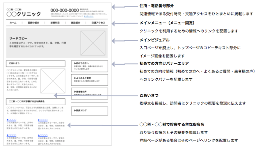Image resolution: width=258 pixels, height=150 pixels.
Task: Click the right-side annotation heading ○○科・○○科で診療する主な疾病名
Action: 172,124
